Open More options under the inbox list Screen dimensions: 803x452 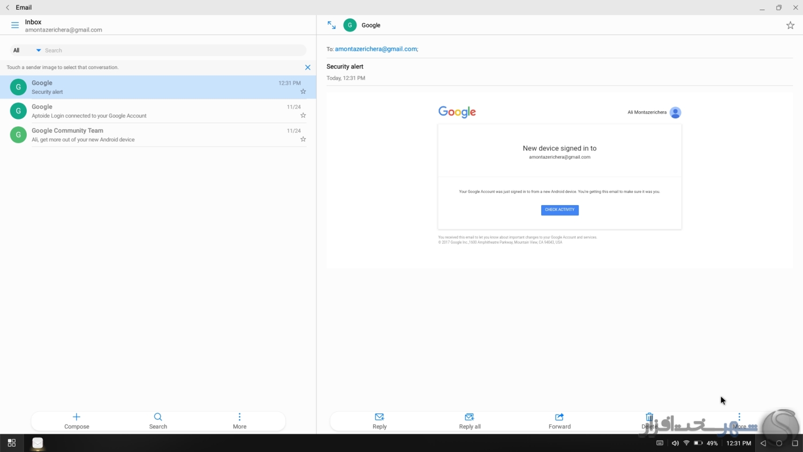click(x=239, y=421)
